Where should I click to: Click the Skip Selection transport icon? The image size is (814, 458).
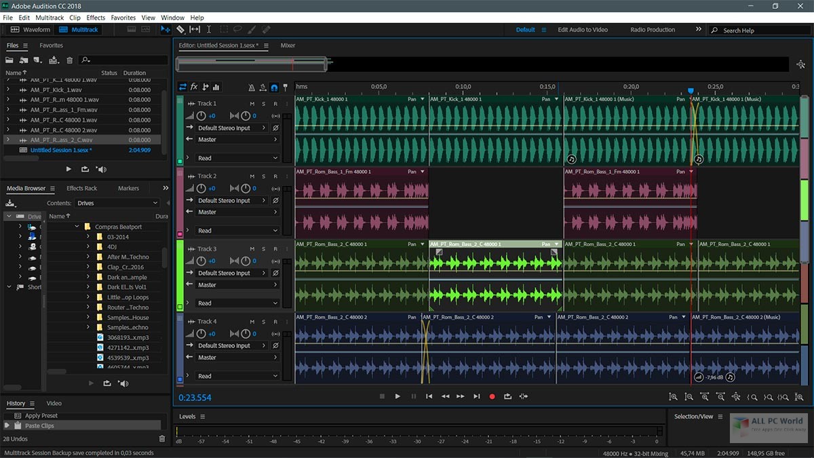(x=523, y=396)
